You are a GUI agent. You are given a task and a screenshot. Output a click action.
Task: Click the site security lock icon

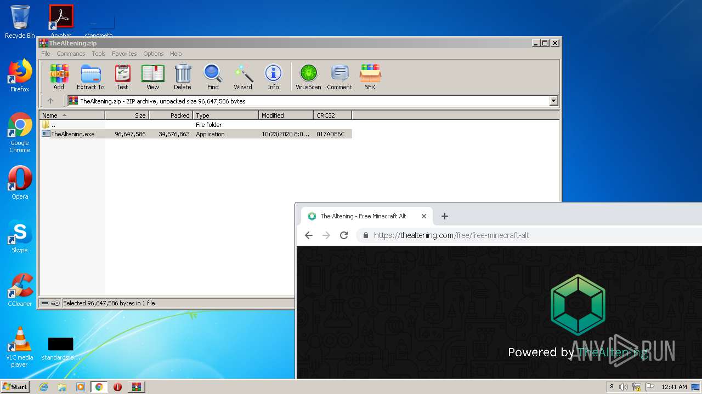[x=365, y=235]
